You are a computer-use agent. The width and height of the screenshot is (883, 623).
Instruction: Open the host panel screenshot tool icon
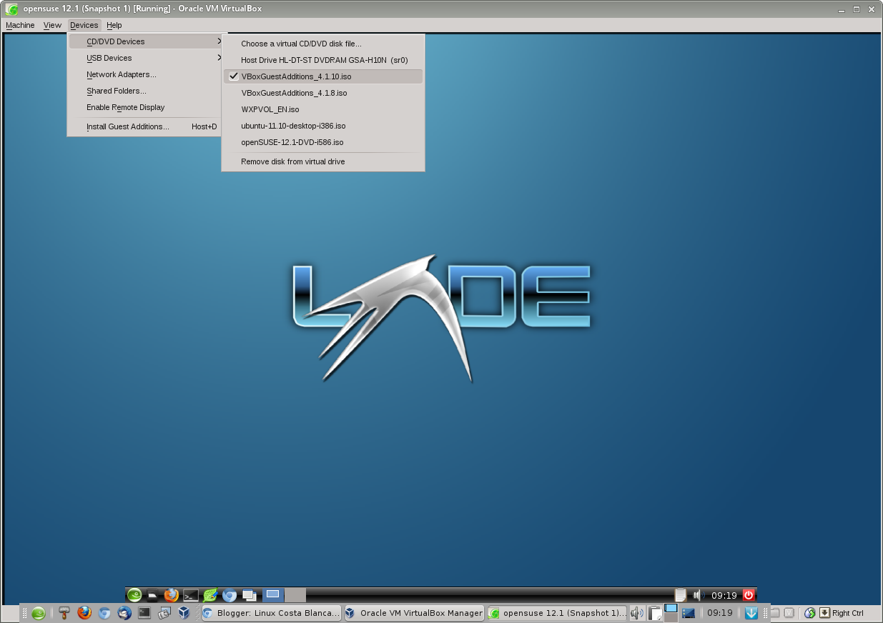[x=164, y=613]
